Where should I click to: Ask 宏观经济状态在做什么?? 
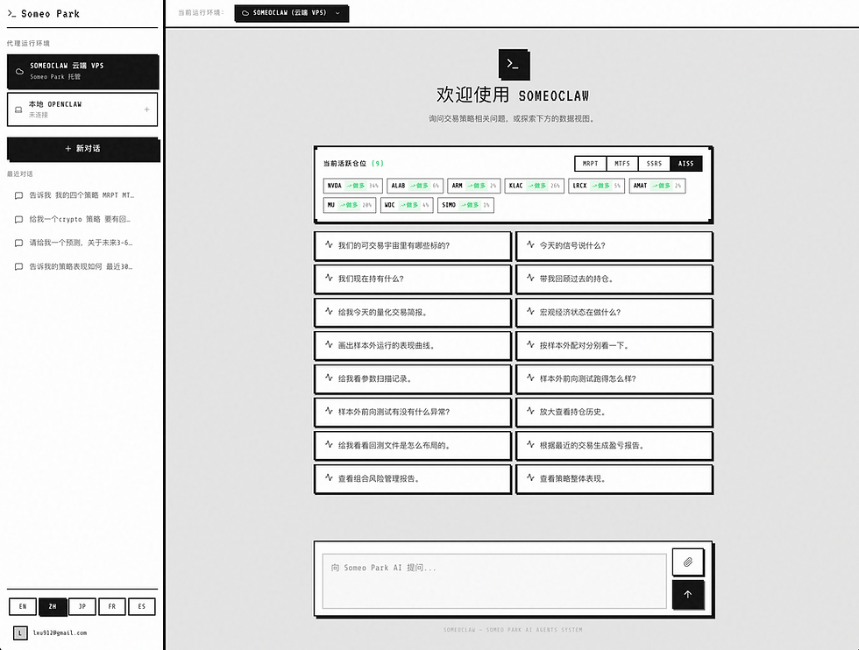click(x=614, y=313)
